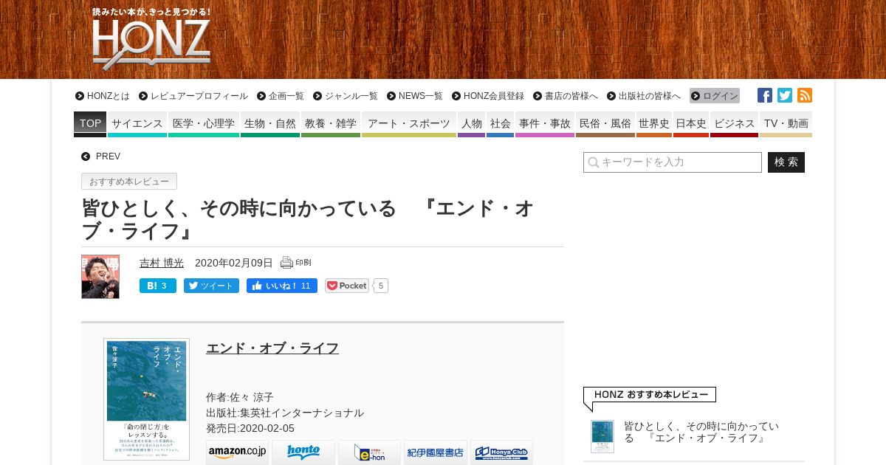Open author 吉村 博光 profile link

pyautogui.click(x=162, y=263)
